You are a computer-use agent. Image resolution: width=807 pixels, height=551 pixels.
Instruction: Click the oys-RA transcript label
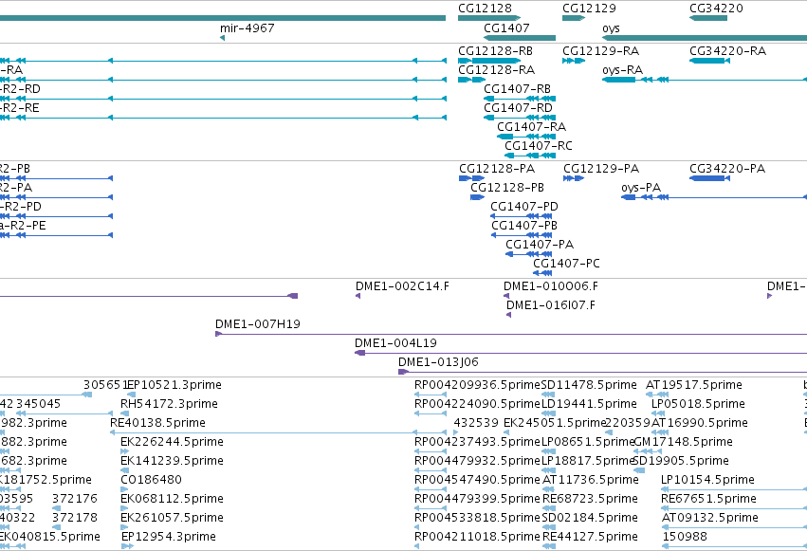click(x=622, y=70)
